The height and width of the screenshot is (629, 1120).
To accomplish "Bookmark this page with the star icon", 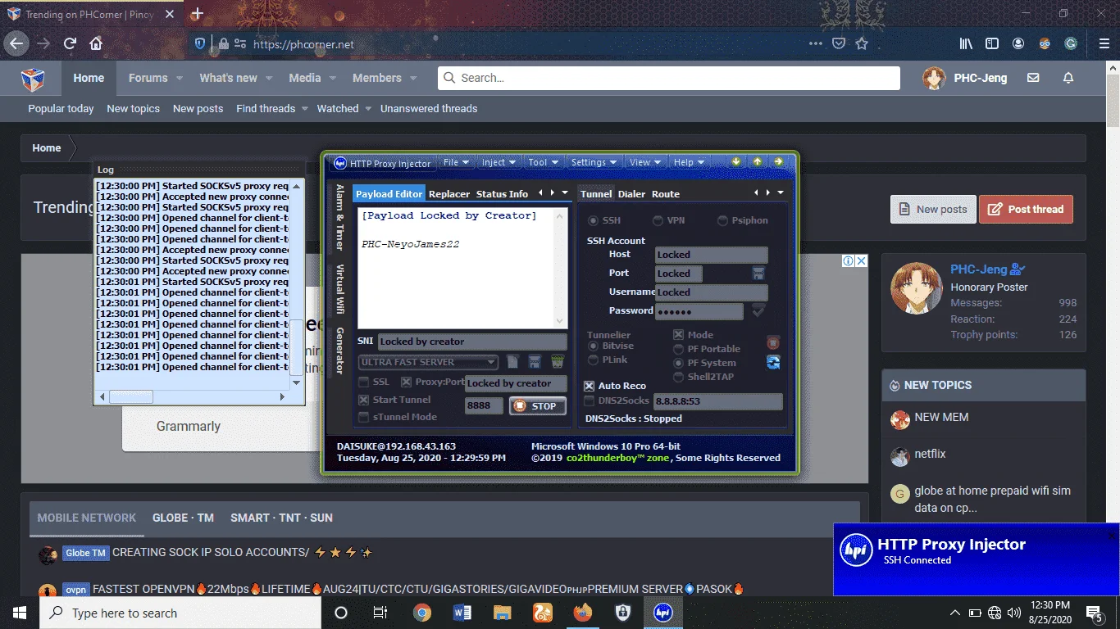I will point(862,43).
